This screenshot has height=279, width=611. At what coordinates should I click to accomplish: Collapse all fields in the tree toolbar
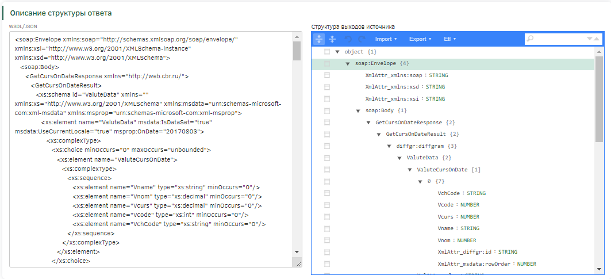(332, 39)
